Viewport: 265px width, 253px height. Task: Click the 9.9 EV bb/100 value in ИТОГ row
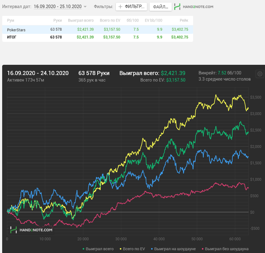[159, 37]
